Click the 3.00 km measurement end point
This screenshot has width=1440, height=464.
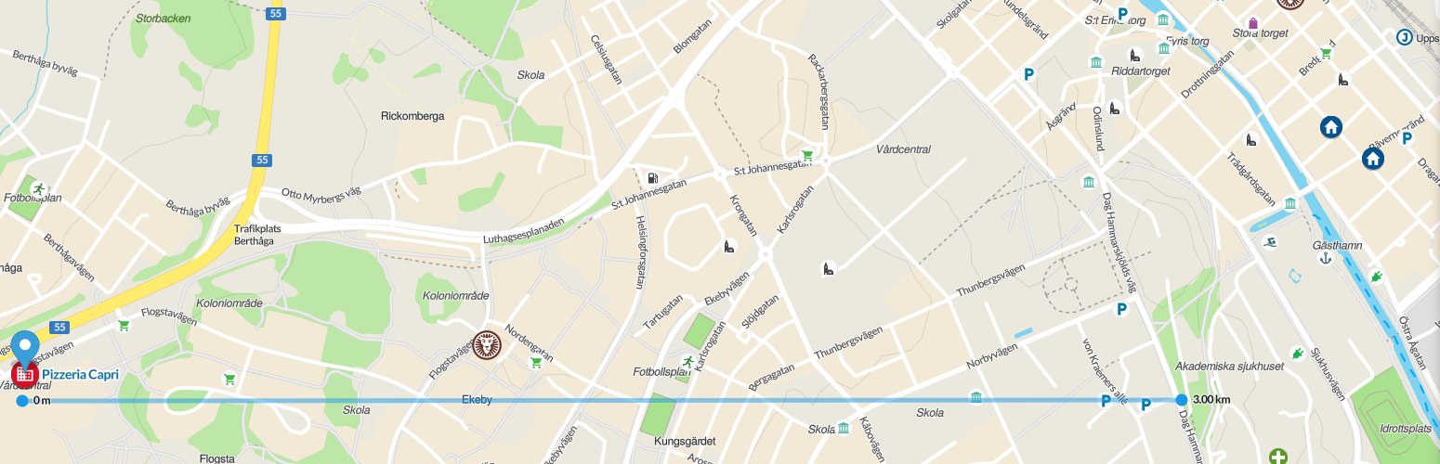click(x=1181, y=400)
